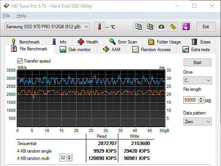Click the File length 50000 input field
This screenshot has height=166, width=221.
coord(191,100)
